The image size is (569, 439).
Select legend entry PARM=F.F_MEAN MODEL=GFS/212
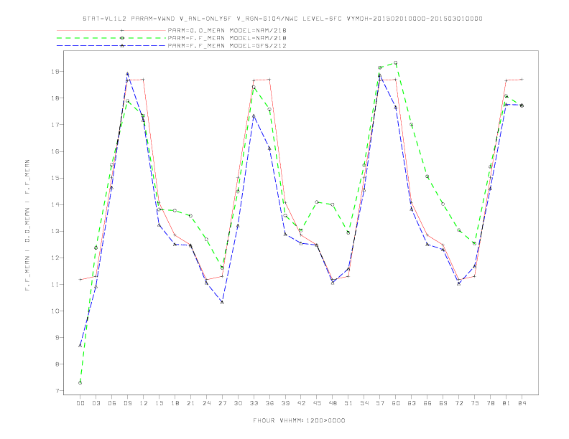click(x=227, y=46)
